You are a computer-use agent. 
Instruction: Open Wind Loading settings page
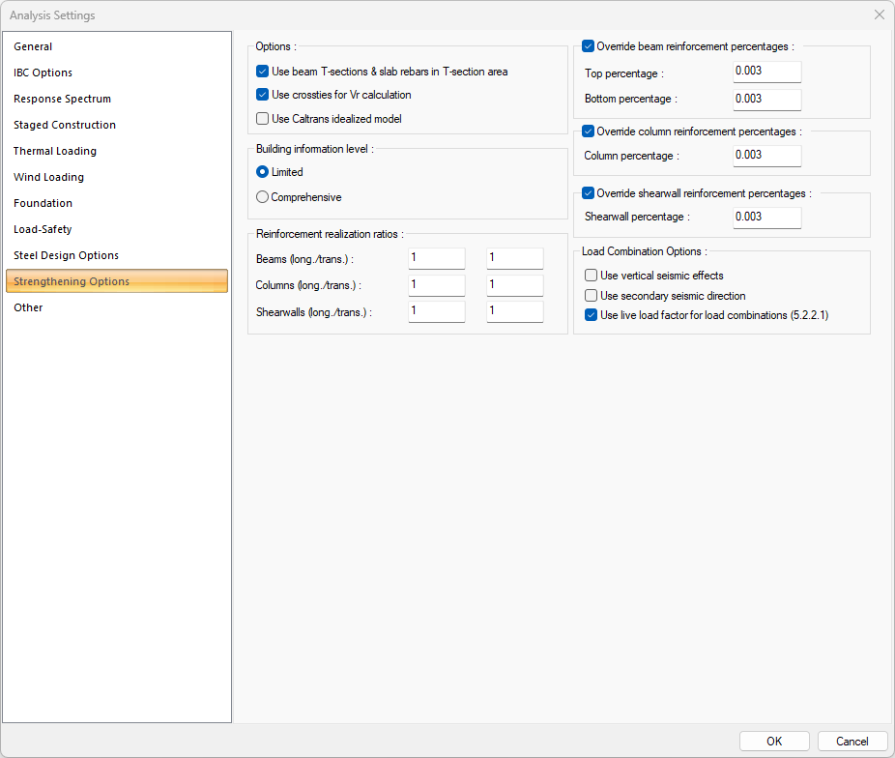coord(49,177)
